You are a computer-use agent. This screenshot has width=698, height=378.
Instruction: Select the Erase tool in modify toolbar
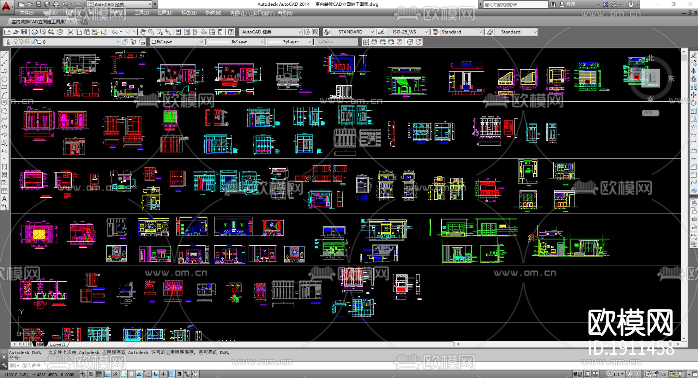(694, 55)
